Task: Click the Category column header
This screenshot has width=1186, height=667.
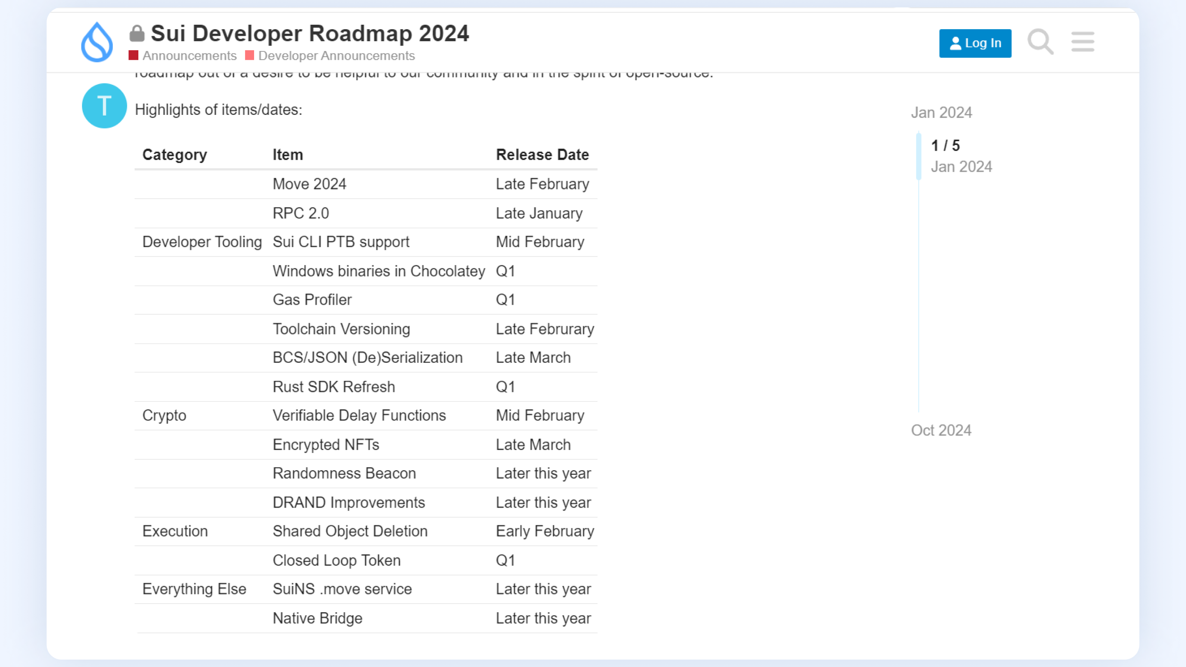Action: [175, 155]
